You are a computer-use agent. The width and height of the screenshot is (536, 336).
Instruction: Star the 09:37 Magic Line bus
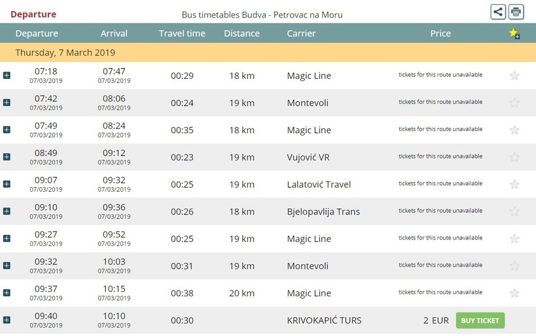(514, 293)
